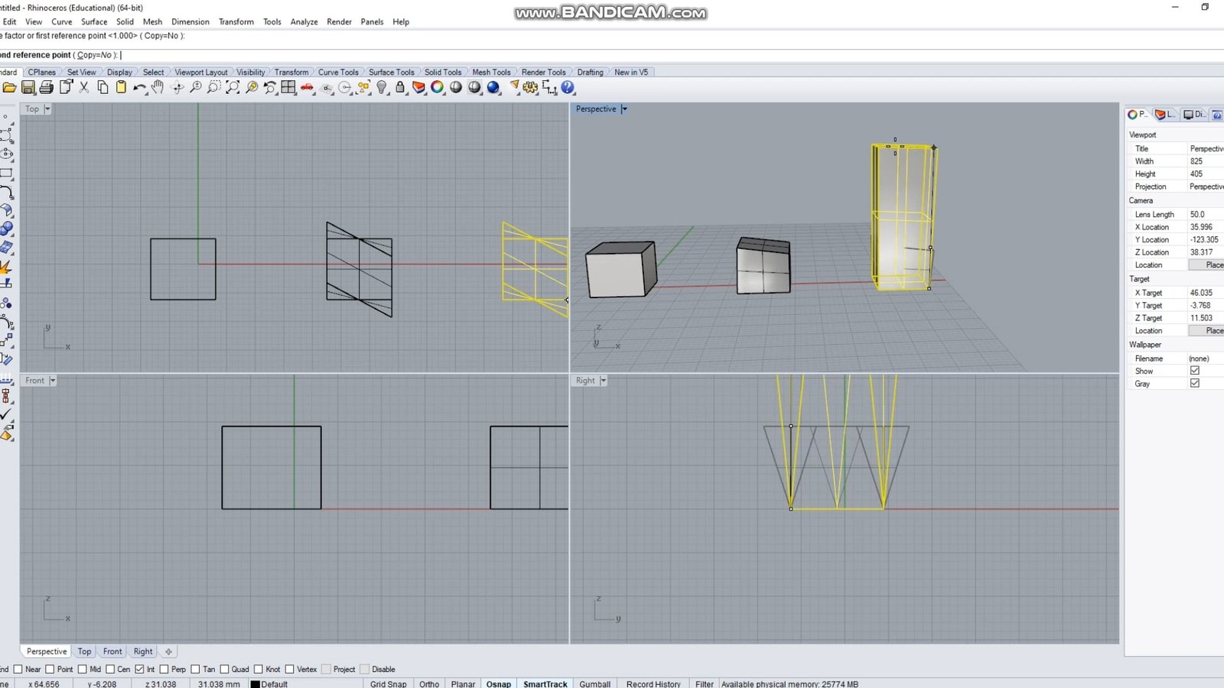Open the Surface menu

click(94, 22)
